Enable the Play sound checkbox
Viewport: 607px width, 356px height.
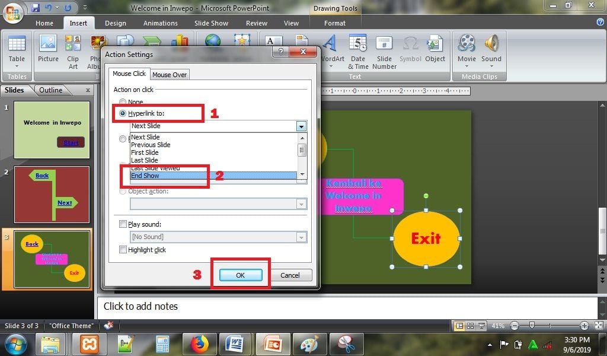click(x=123, y=224)
